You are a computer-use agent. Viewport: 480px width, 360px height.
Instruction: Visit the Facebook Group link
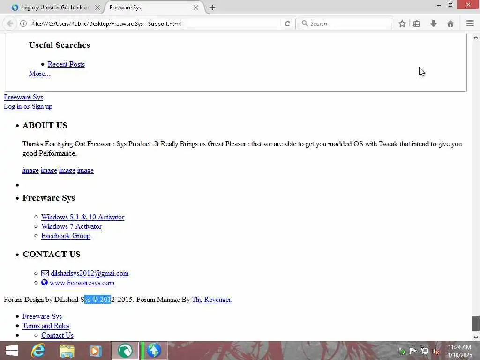[66, 236]
